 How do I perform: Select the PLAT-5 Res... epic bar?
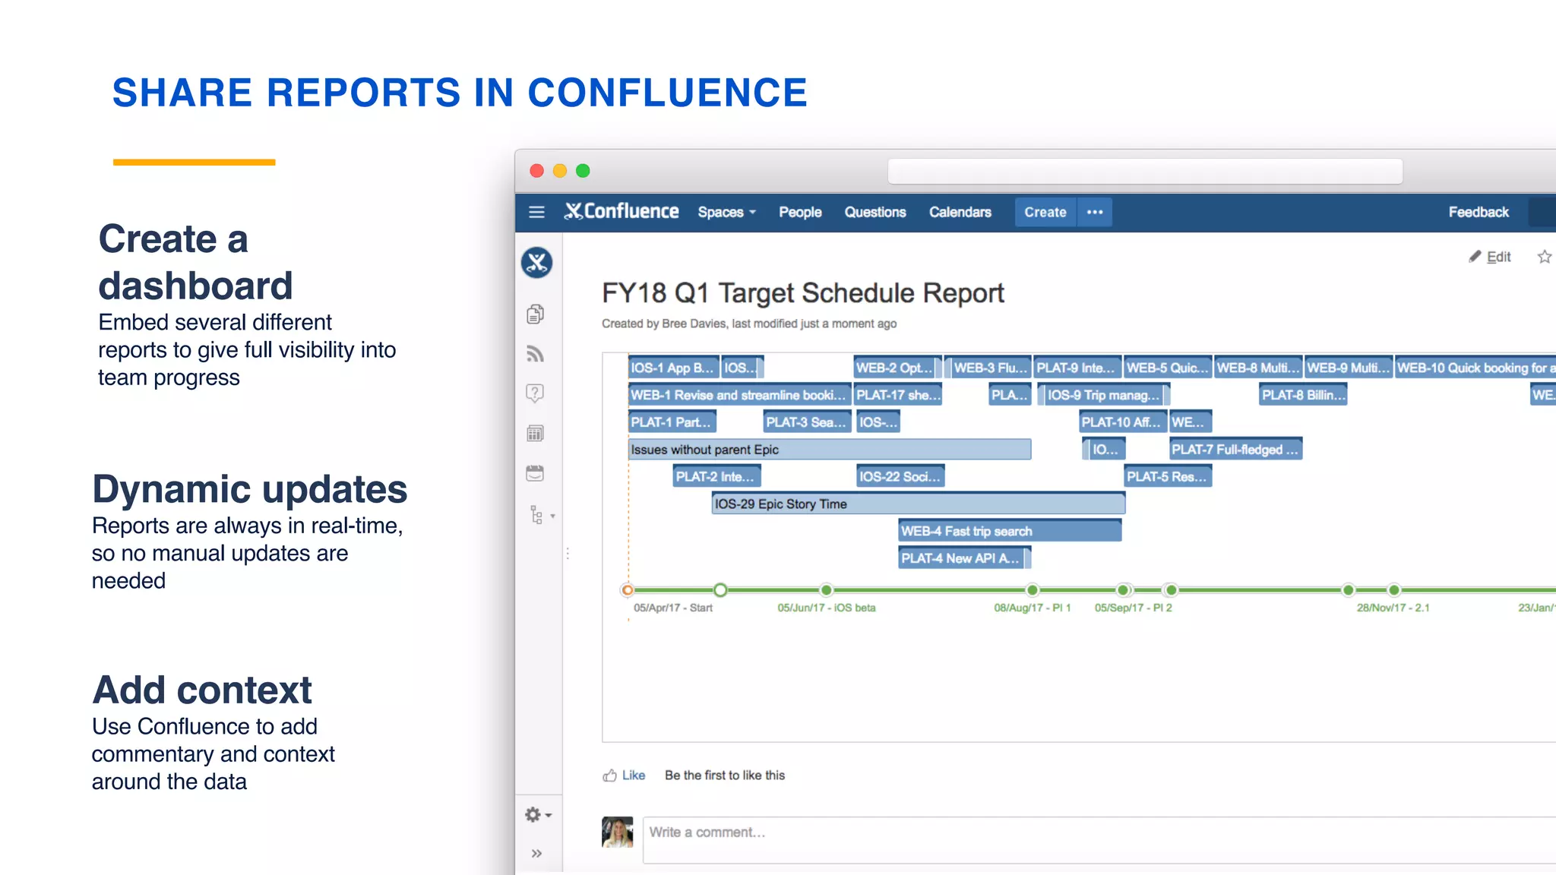tap(1168, 477)
